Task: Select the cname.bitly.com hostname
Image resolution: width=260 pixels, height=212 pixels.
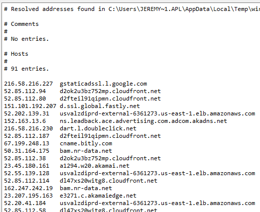Action: tap(86, 143)
